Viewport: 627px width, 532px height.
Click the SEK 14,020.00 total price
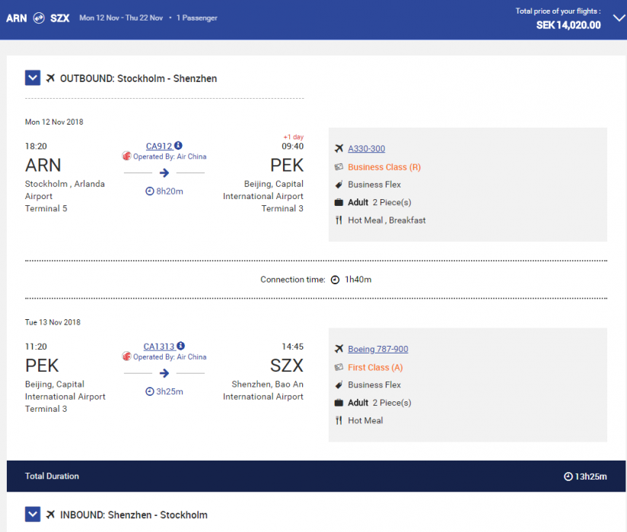(568, 25)
